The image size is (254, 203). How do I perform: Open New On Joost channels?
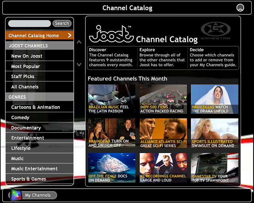point(40,56)
